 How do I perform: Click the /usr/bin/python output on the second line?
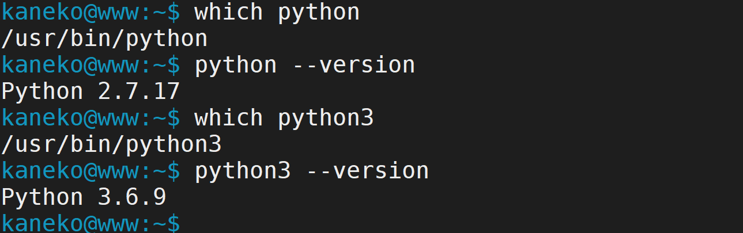[x=104, y=39]
